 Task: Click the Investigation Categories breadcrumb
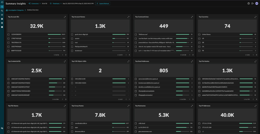pos(15,10)
